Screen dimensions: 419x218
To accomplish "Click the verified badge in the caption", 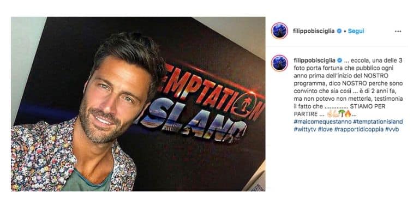I will pyautogui.click(x=340, y=60).
